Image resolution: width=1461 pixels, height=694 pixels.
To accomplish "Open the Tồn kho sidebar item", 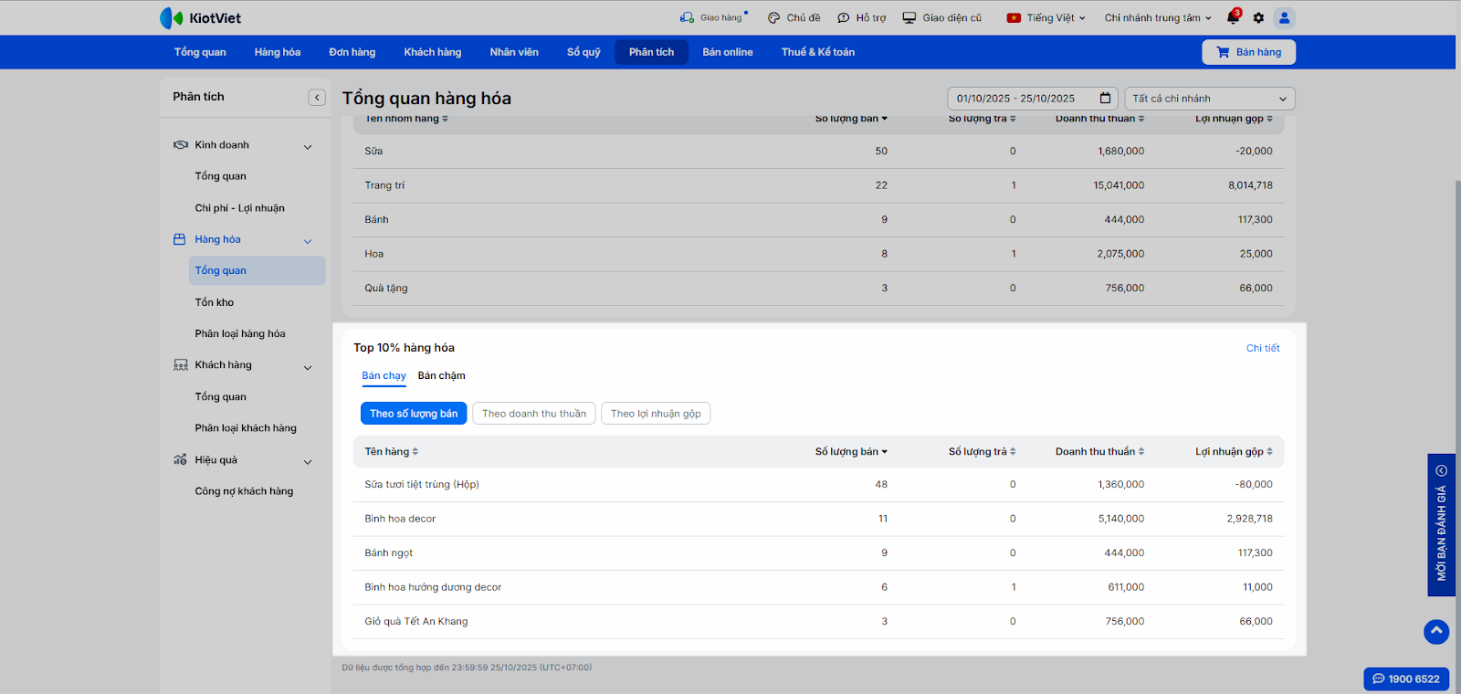I will [215, 302].
